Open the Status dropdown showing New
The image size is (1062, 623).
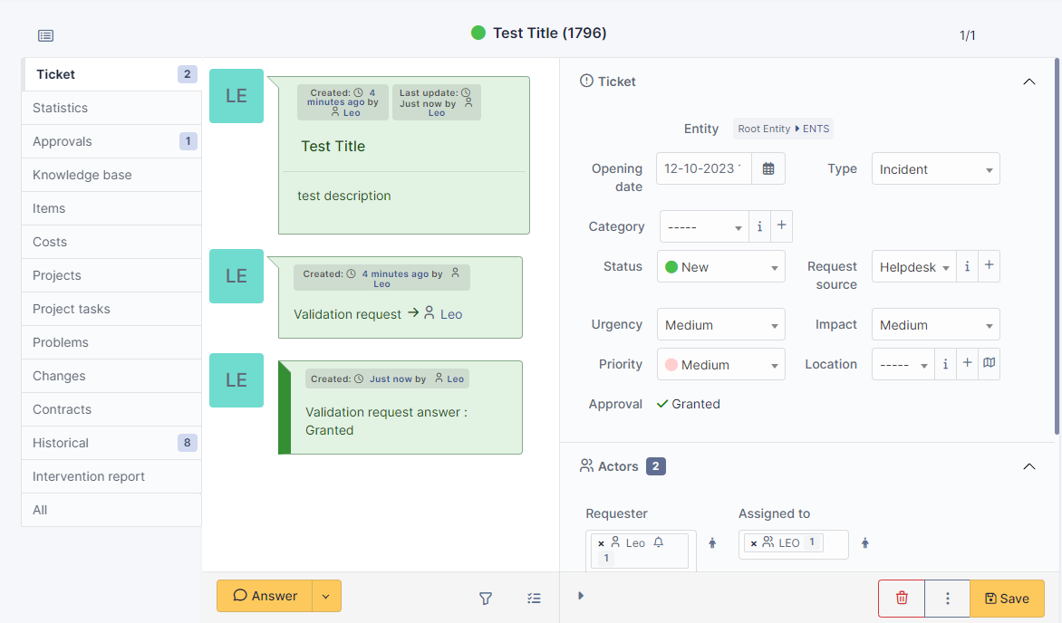pos(720,266)
